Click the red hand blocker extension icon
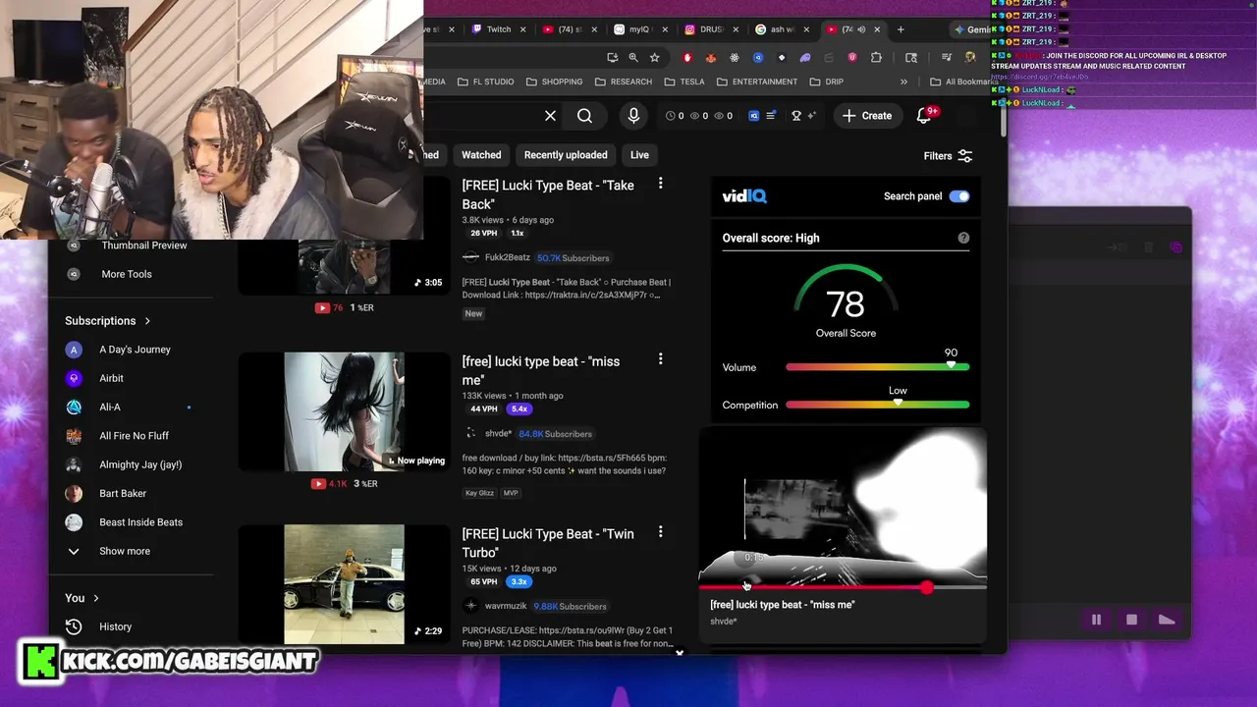 point(687,58)
